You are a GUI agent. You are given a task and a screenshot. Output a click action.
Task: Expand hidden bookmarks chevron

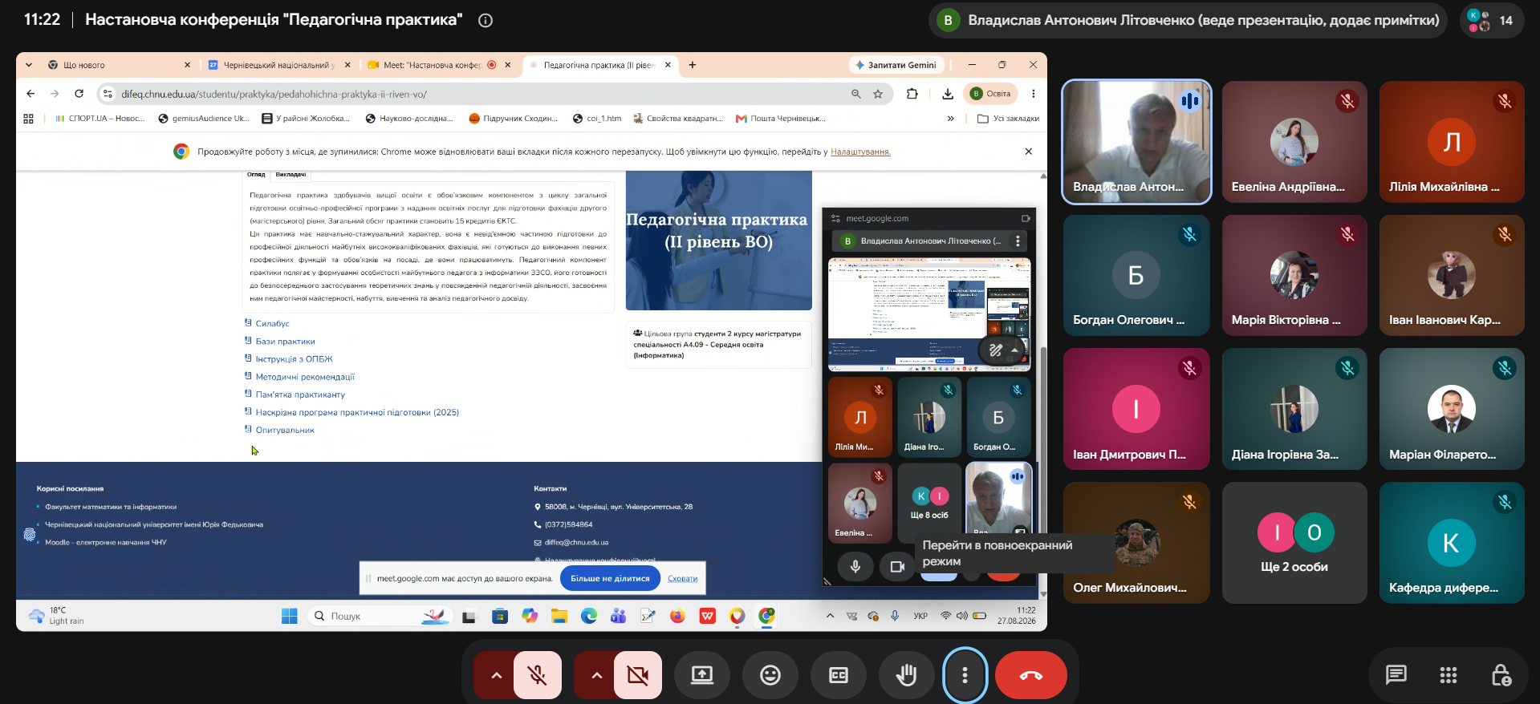point(951,119)
